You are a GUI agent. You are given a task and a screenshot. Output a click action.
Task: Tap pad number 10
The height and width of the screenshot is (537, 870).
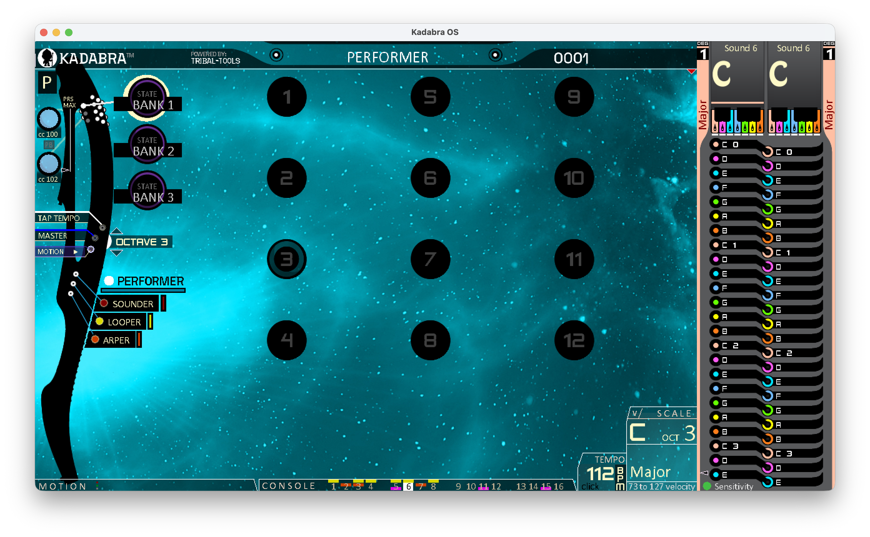coord(574,178)
